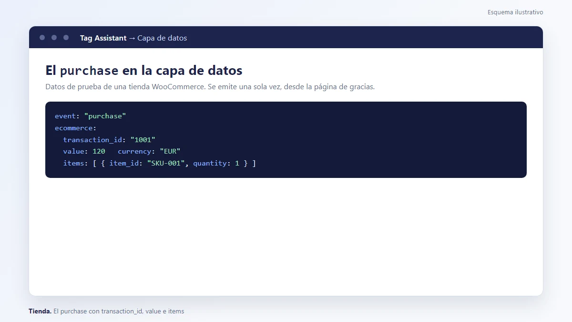Click the 'value: 120' code entry
The image size is (572, 322).
(84, 152)
